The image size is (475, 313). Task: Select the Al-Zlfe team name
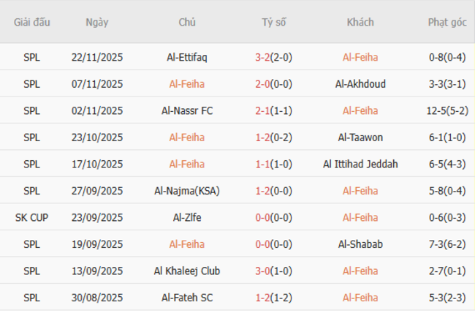point(187,217)
